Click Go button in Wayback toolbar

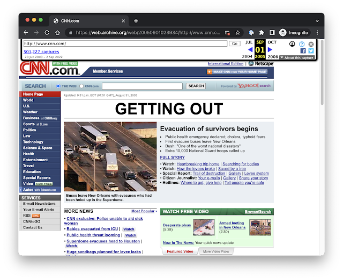(x=235, y=44)
